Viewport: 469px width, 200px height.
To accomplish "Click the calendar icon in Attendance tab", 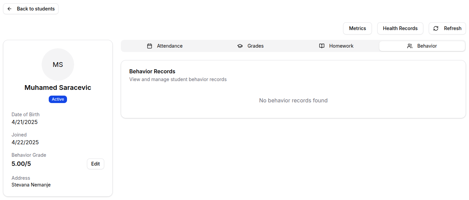I will 150,46.
